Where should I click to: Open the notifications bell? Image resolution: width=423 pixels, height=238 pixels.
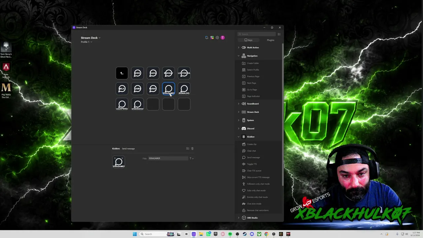click(207, 38)
